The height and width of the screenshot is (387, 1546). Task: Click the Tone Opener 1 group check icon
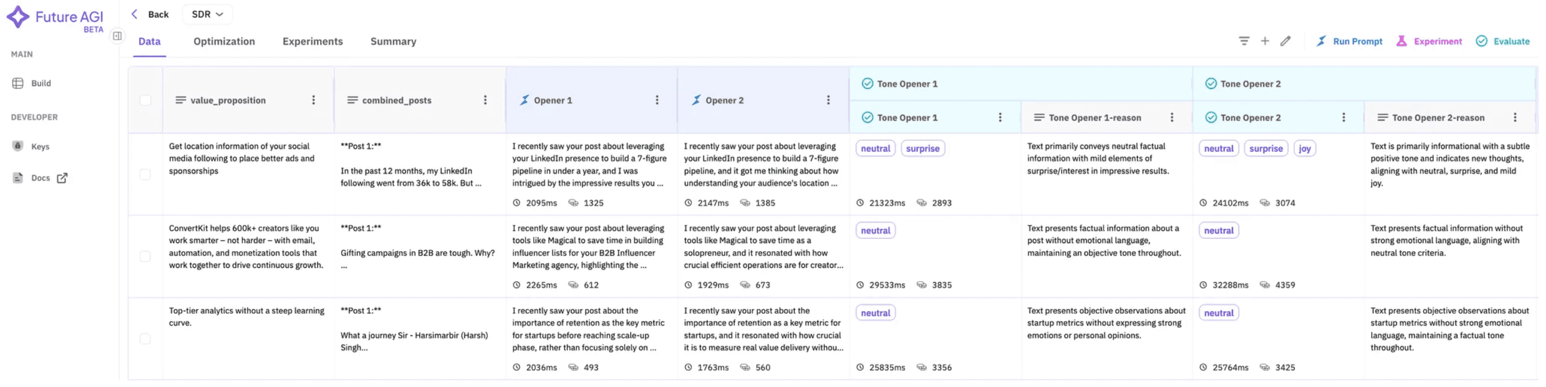pos(867,83)
